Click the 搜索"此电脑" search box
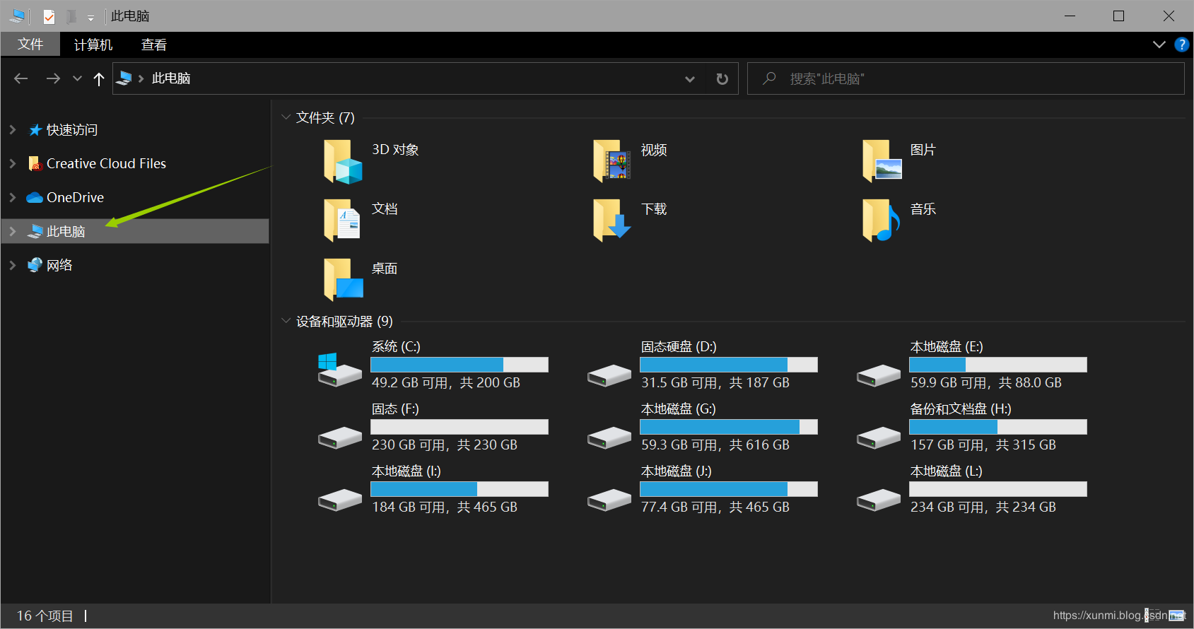1194x629 pixels. point(966,78)
